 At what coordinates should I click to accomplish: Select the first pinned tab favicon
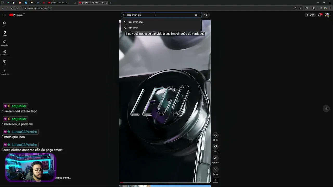(x=8, y=3)
